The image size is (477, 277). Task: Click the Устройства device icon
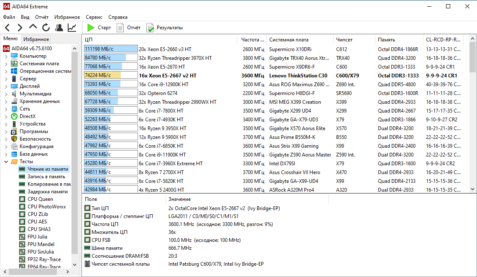pos(14,124)
